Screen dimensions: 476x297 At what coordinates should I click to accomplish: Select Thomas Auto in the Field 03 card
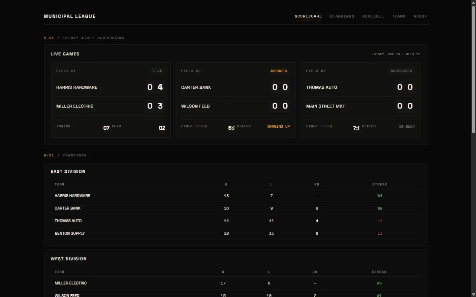[x=322, y=87]
